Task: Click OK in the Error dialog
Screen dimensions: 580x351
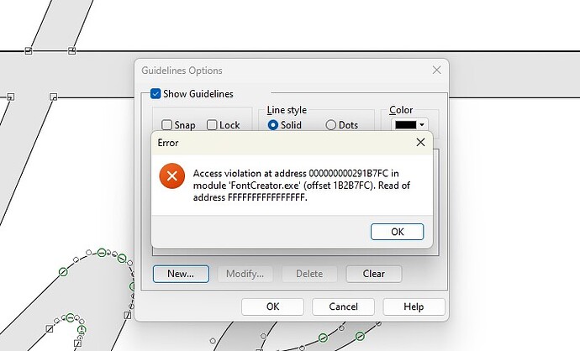Action: click(397, 232)
